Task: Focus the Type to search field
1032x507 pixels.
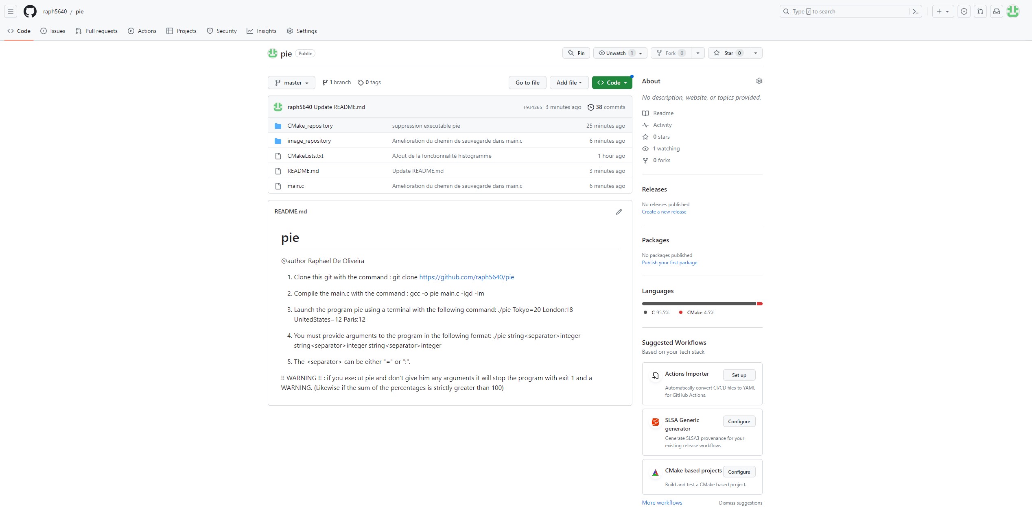Action: tap(848, 11)
